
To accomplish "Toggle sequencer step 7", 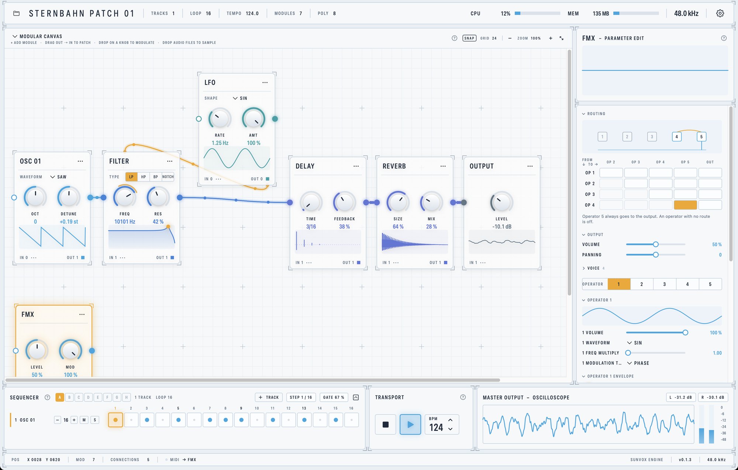I will 210,420.
